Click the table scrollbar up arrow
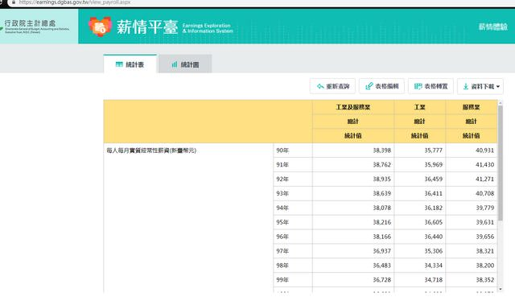The height and width of the screenshot is (305, 515). (x=501, y=103)
